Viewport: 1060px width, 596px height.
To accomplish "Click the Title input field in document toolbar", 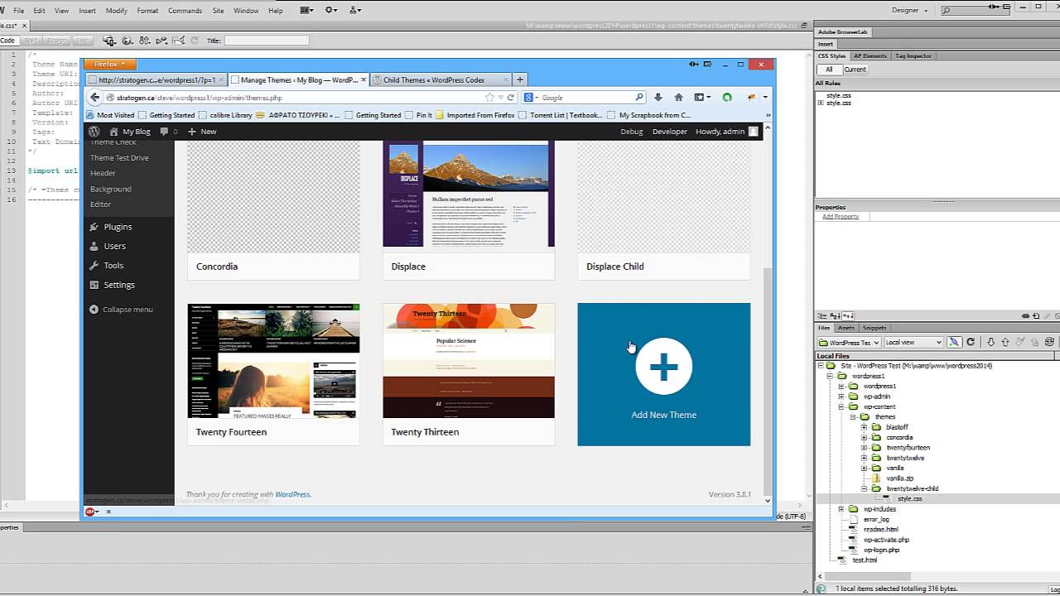I will [x=267, y=40].
